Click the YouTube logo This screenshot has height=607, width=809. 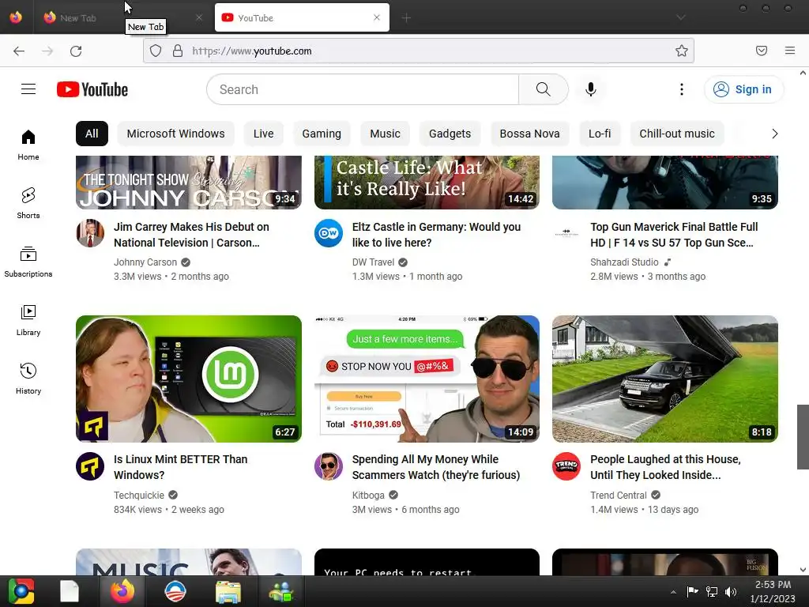click(x=92, y=89)
